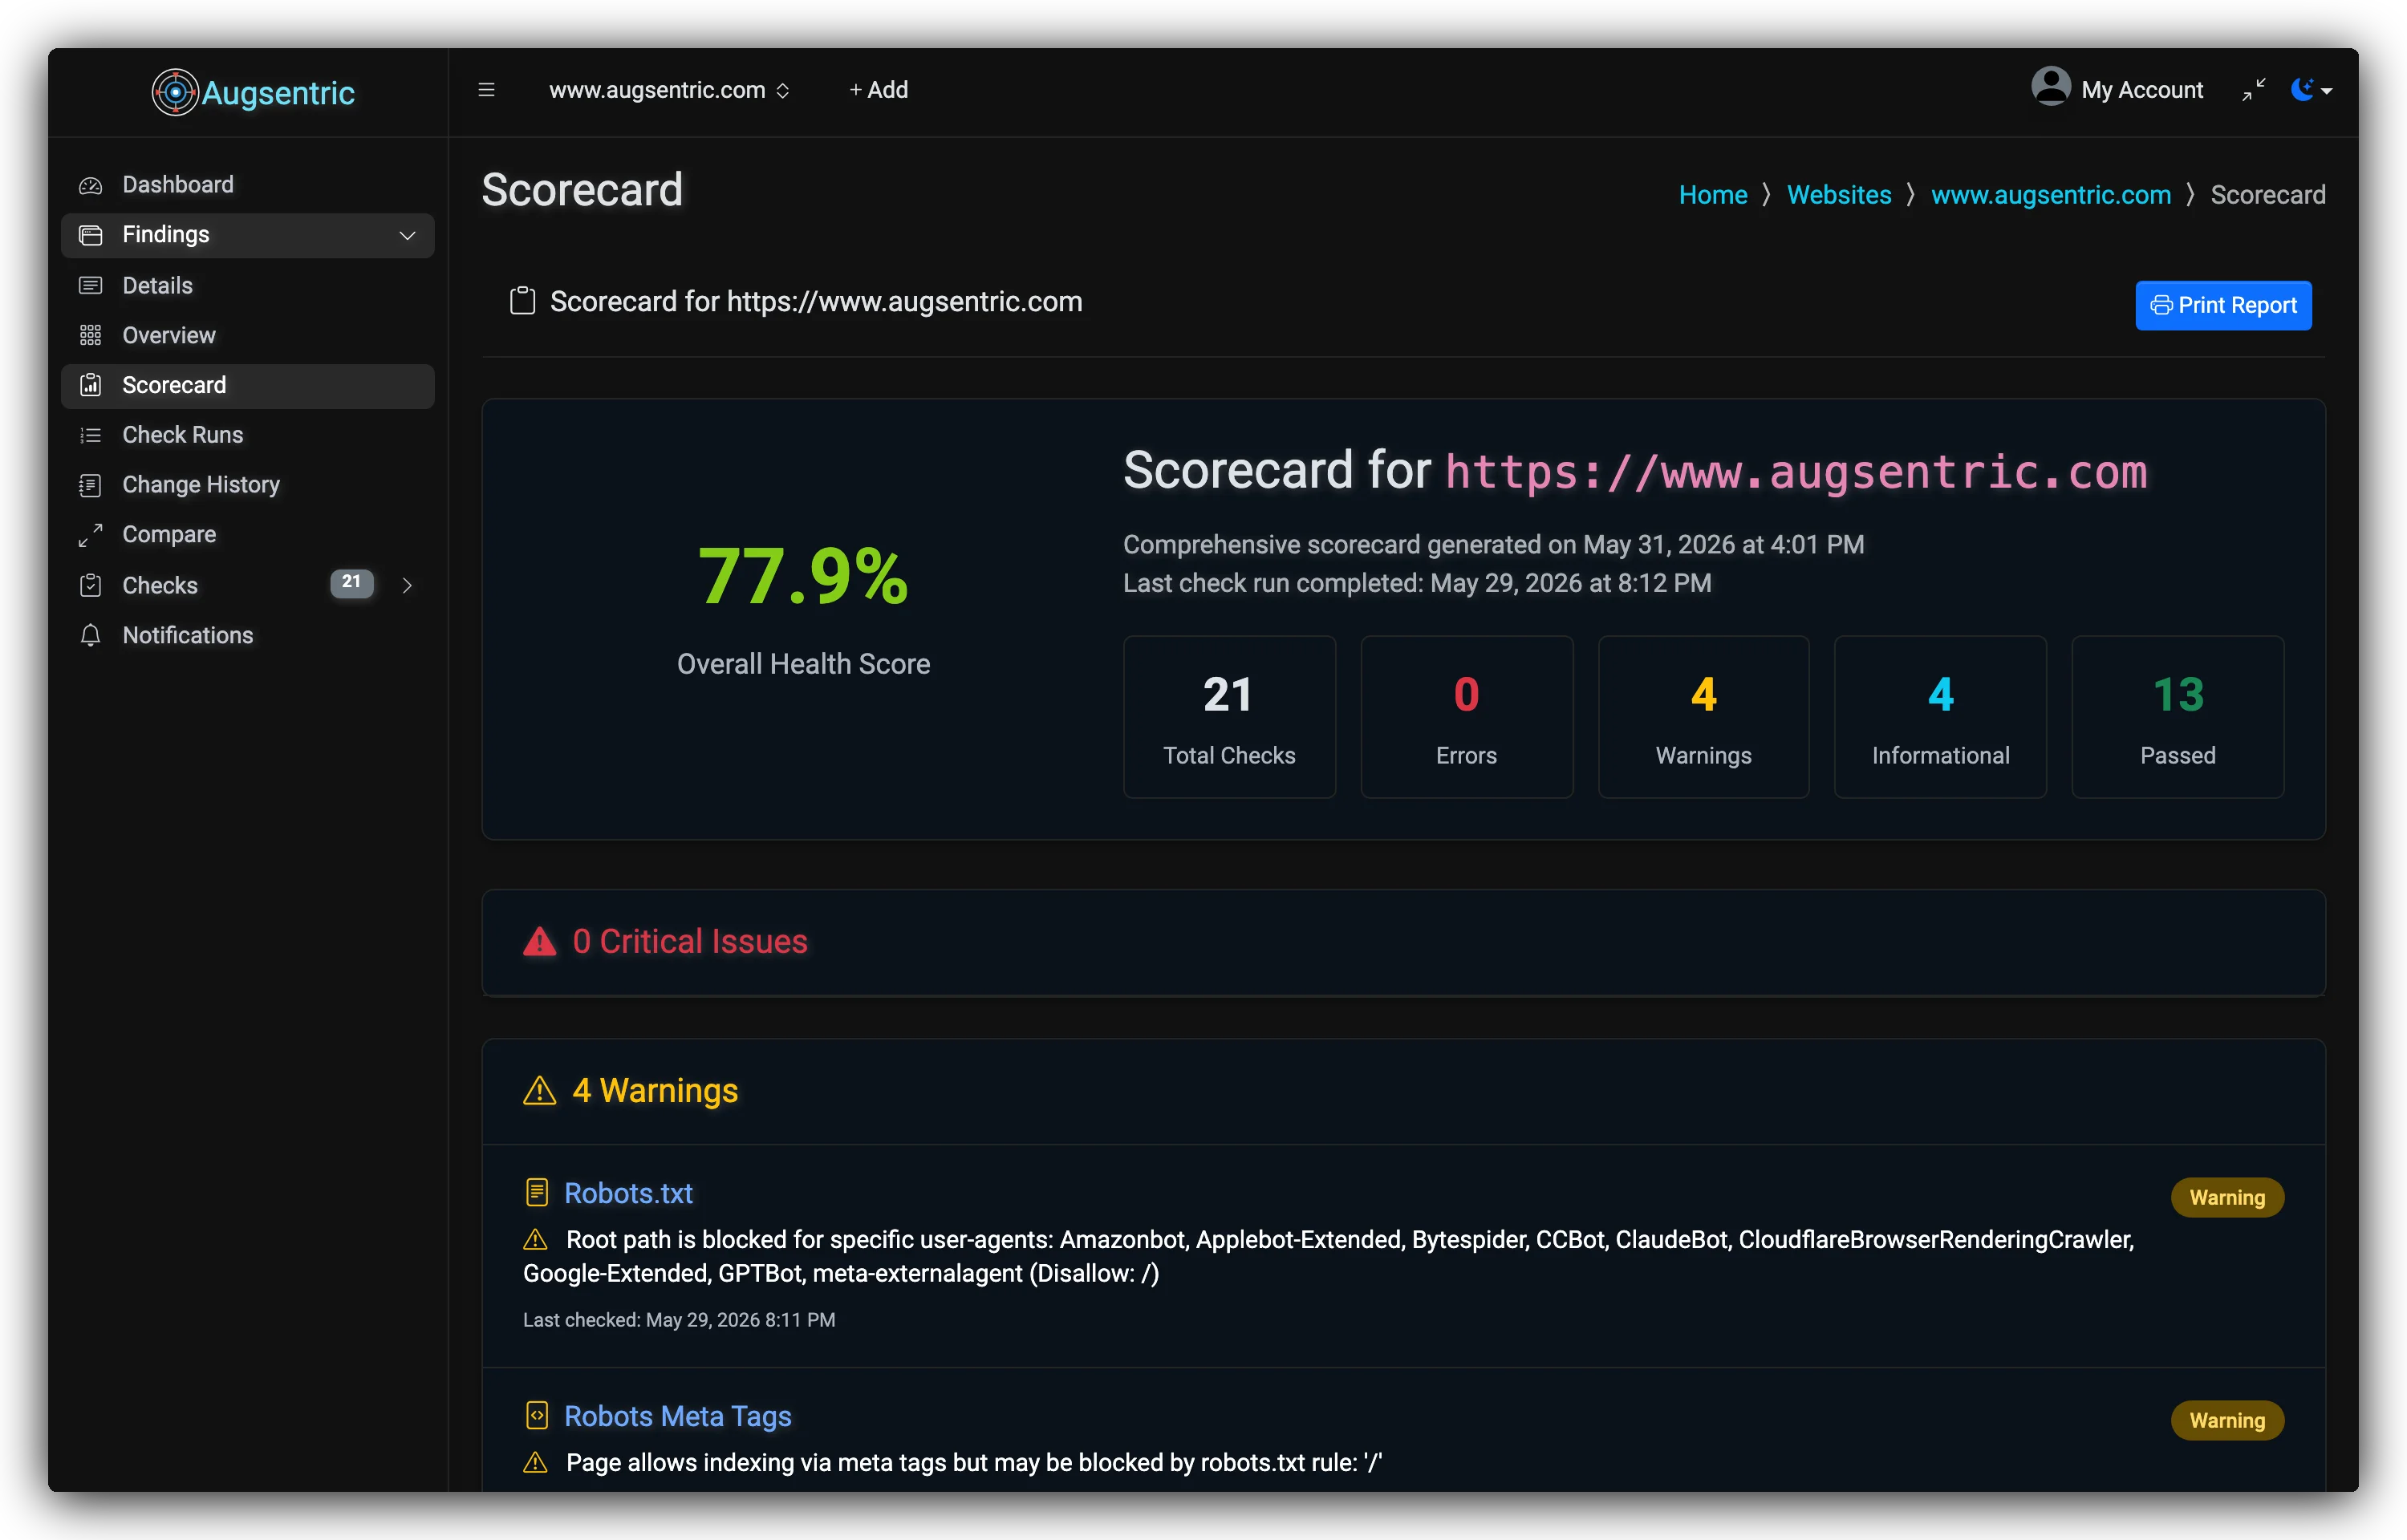2407x1540 pixels.
Task: Click the Robots.txt document icon
Action: click(537, 1192)
